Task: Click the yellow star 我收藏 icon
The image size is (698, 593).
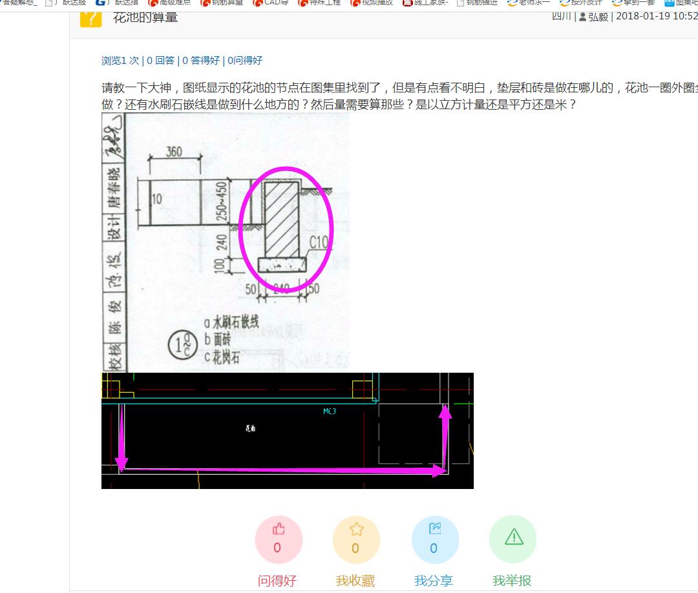Action: pyautogui.click(x=356, y=539)
